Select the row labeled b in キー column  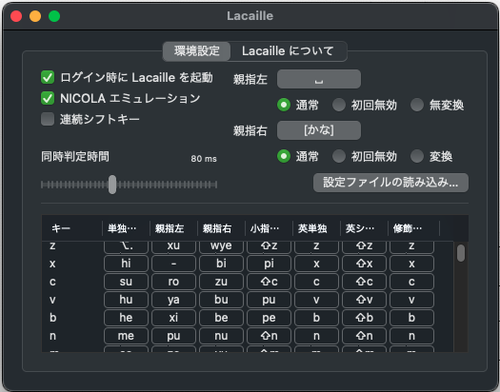coord(52,318)
